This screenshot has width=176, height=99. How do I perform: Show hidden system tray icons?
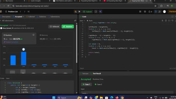pos(147,98)
